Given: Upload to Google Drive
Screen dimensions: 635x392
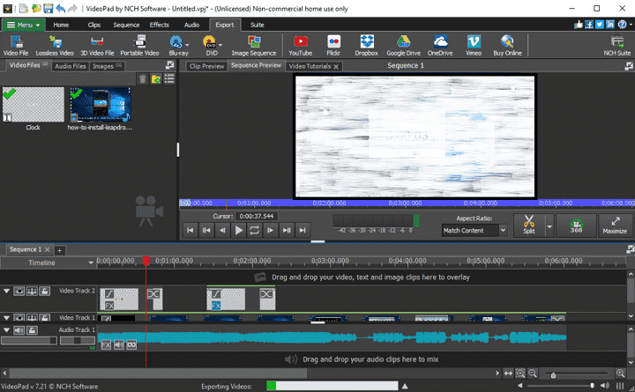Looking at the screenshot, I should point(403,45).
